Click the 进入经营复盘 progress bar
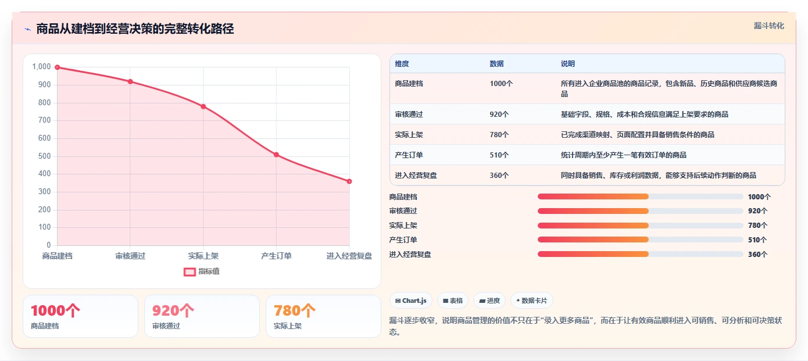 (641, 254)
